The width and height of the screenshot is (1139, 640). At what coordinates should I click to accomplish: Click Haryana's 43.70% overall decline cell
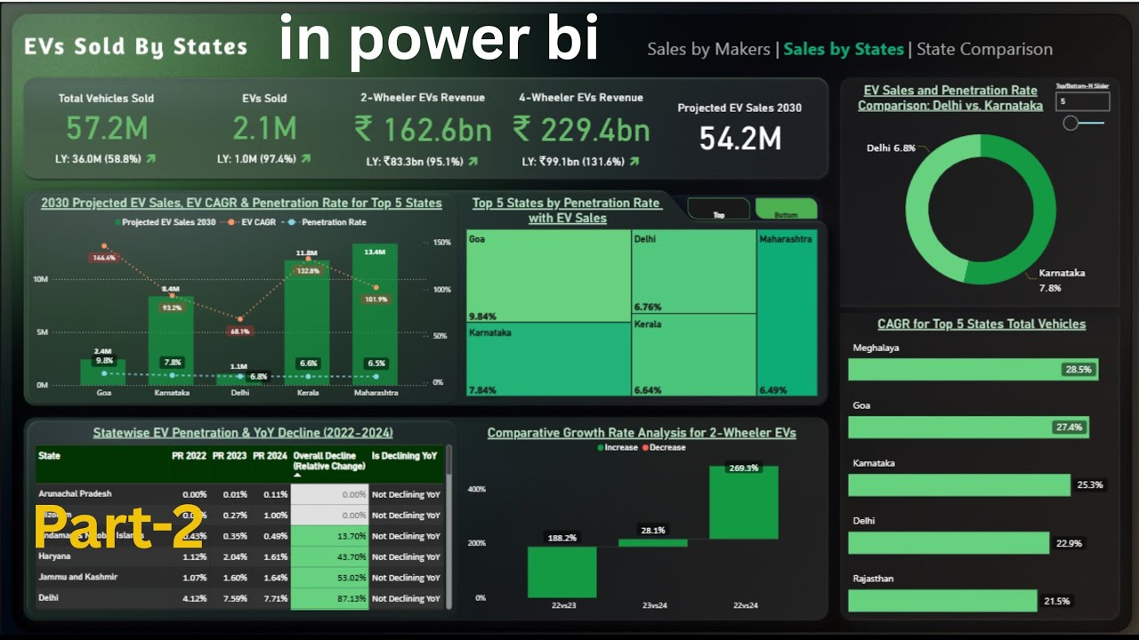coord(329,556)
